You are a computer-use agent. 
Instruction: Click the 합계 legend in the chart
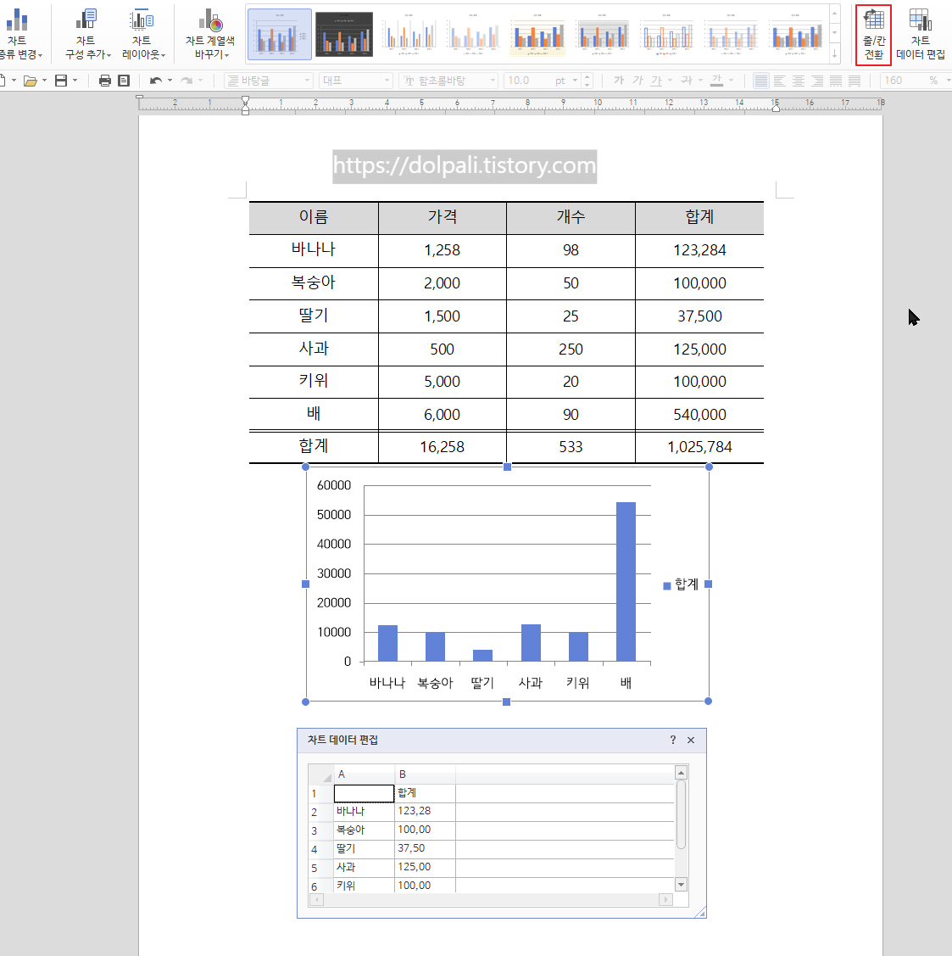pyautogui.click(x=681, y=584)
